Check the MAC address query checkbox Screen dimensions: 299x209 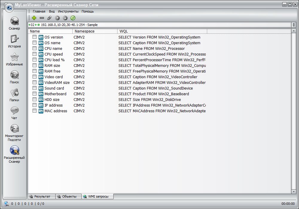35,111
